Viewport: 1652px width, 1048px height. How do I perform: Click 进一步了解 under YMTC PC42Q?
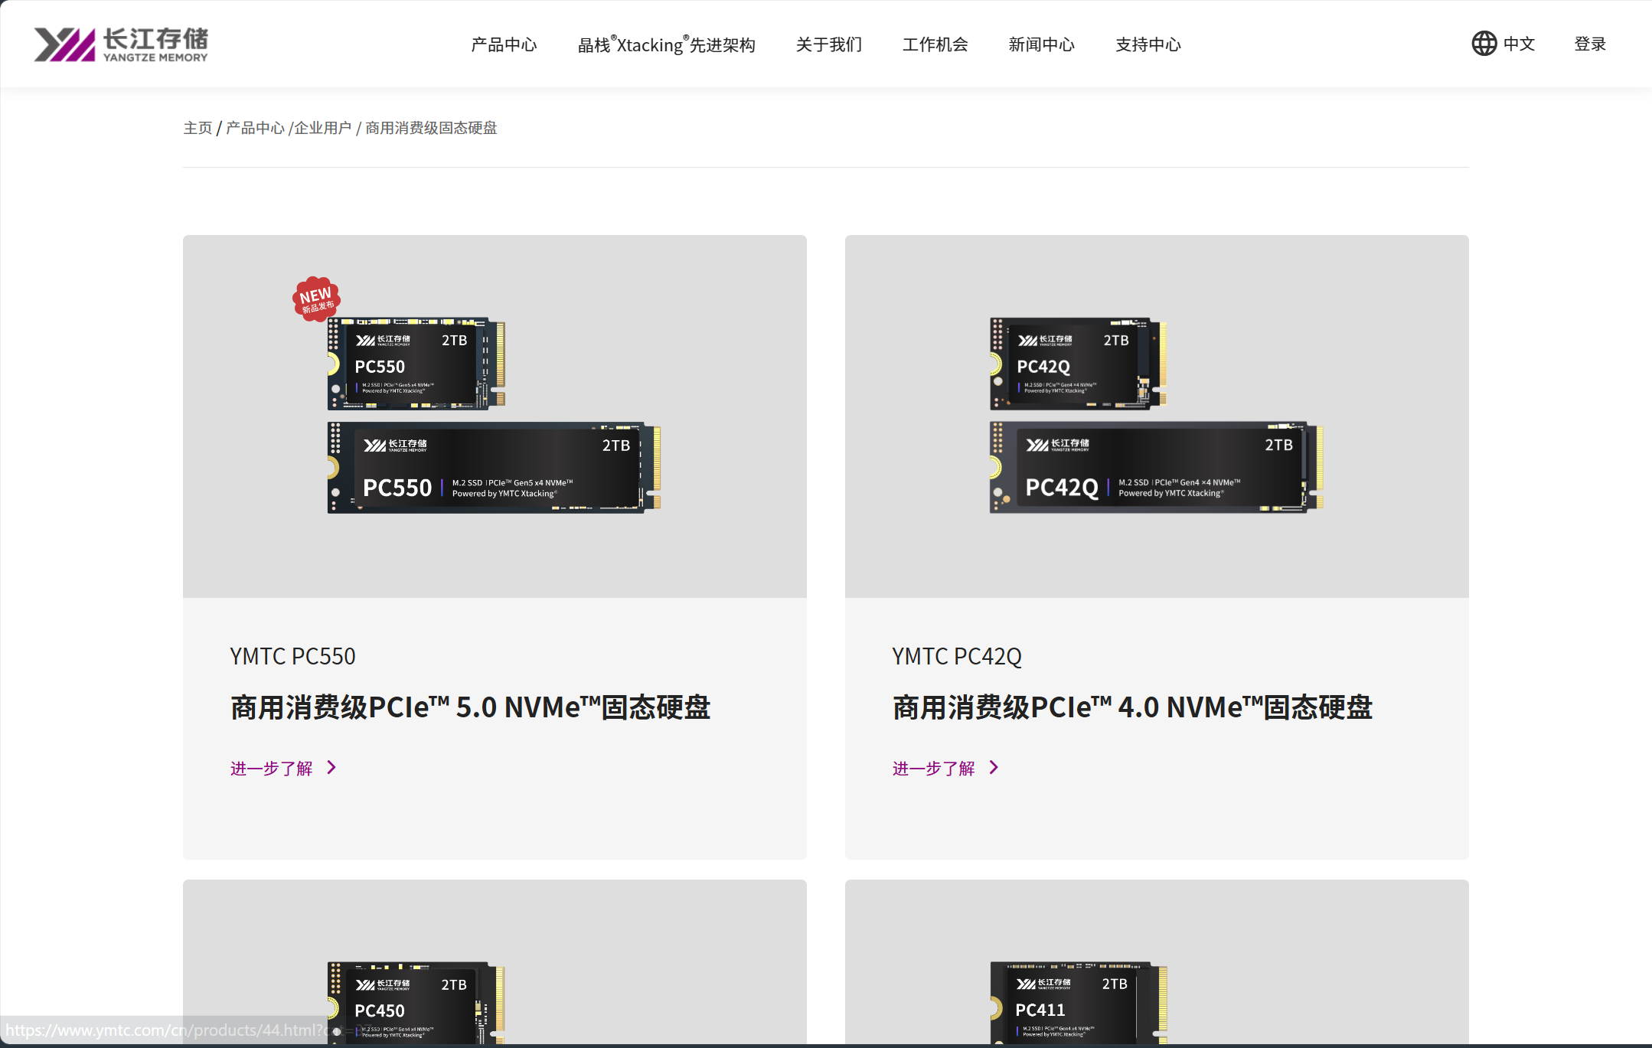pyautogui.click(x=934, y=768)
